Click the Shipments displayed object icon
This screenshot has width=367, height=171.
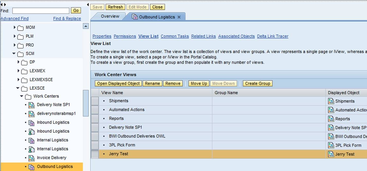point(331,101)
